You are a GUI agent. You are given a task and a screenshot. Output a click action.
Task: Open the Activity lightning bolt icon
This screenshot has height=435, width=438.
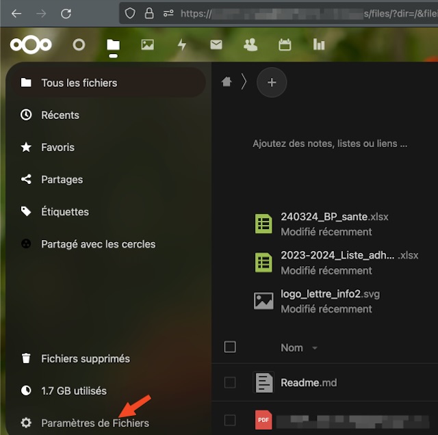(x=181, y=45)
